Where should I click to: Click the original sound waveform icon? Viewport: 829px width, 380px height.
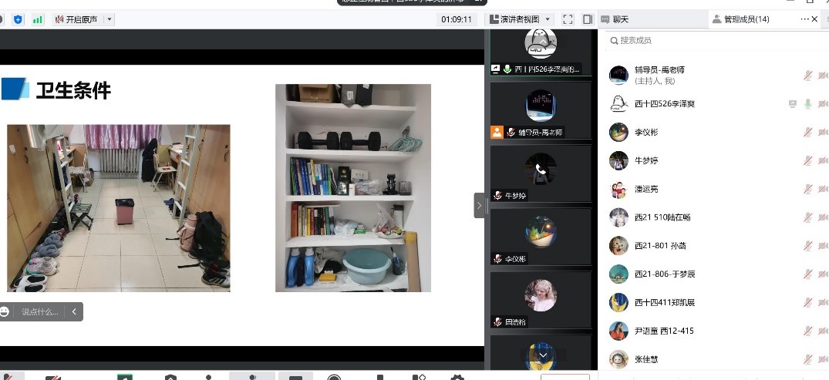pyautogui.click(x=59, y=19)
